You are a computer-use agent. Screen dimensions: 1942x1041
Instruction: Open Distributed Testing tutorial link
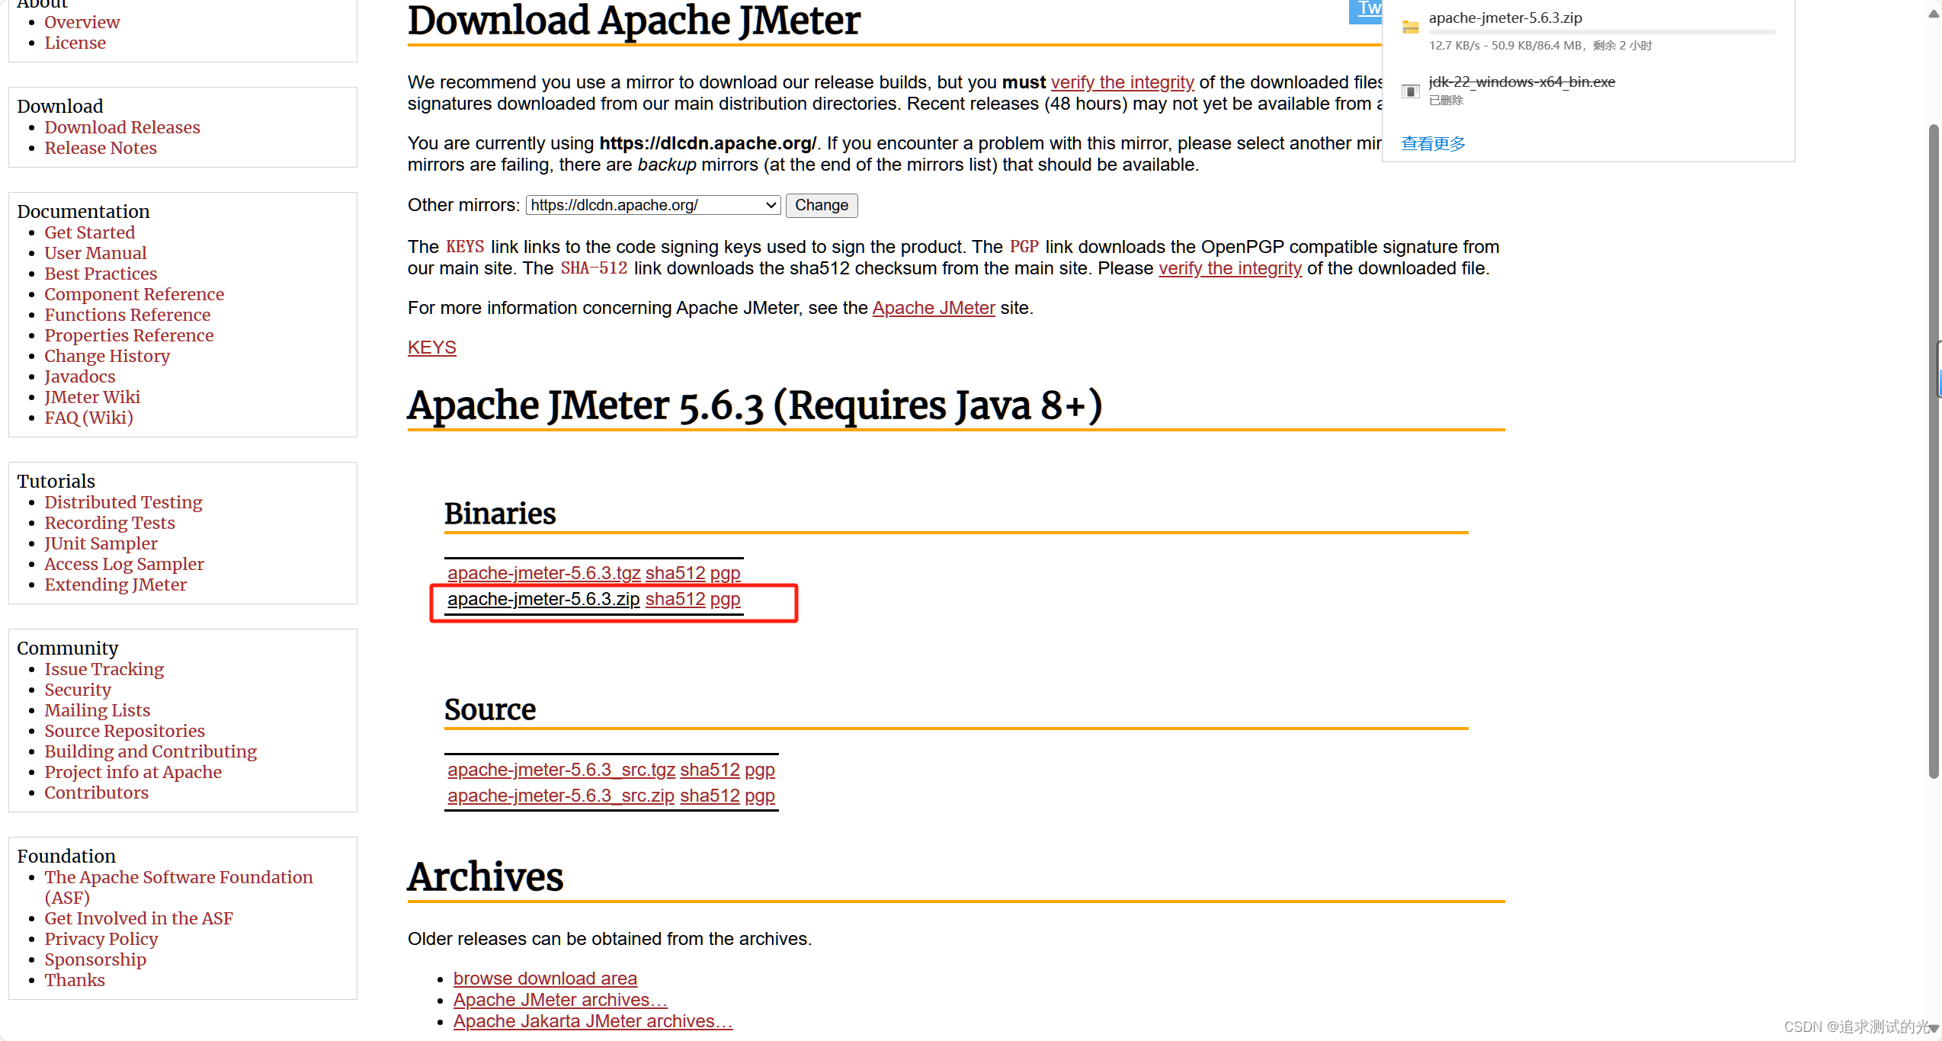click(x=123, y=502)
